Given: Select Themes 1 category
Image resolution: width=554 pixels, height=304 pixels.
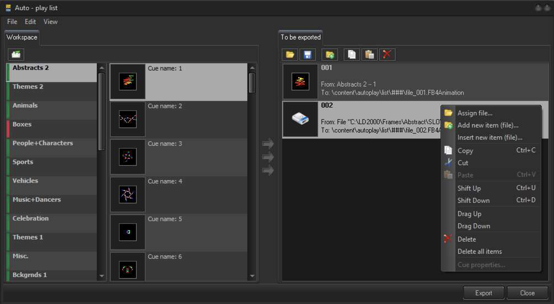Looking at the screenshot, I should tap(51, 242).
